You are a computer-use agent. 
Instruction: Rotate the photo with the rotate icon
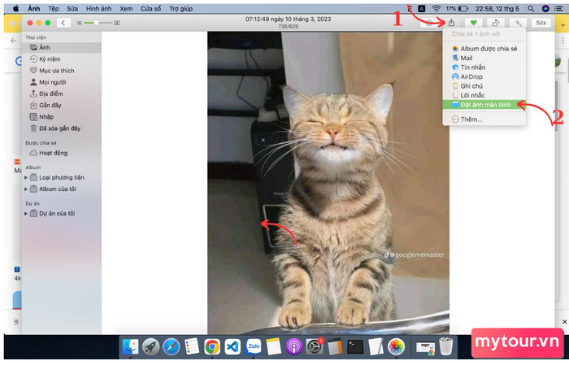[x=496, y=23]
